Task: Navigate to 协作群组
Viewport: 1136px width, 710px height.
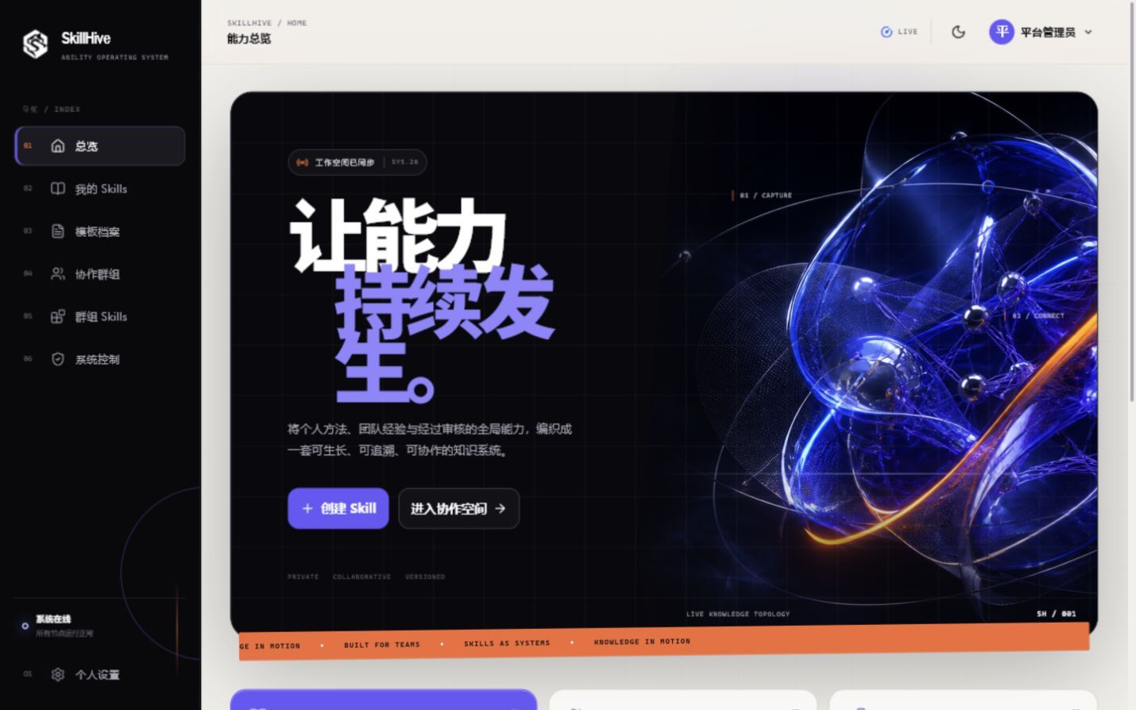Action: 100,273
